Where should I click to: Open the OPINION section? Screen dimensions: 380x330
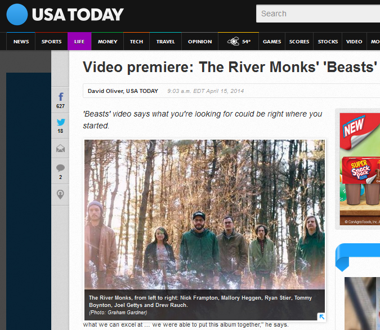(200, 42)
